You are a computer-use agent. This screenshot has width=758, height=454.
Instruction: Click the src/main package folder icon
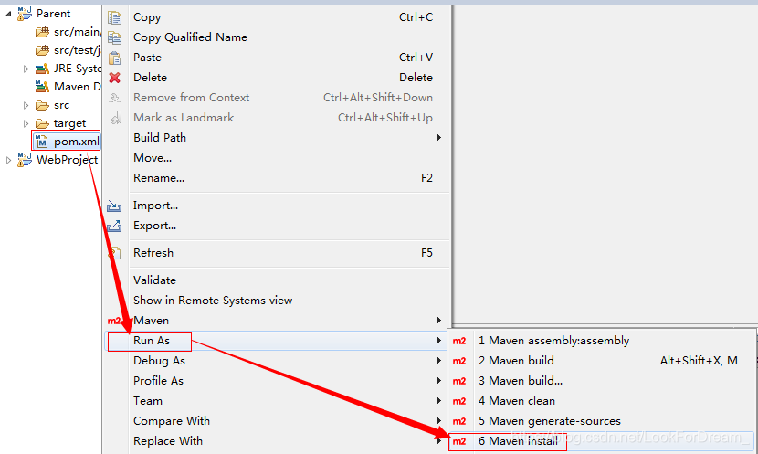click(x=43, y=32)
